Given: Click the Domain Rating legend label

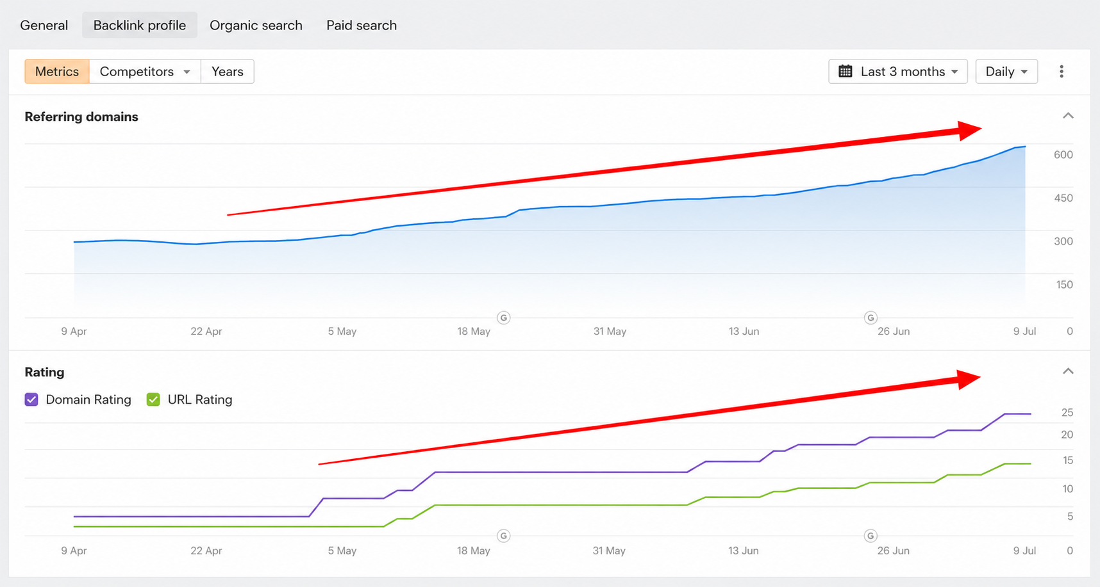Looking at the screenshot, I should point(88,399).
